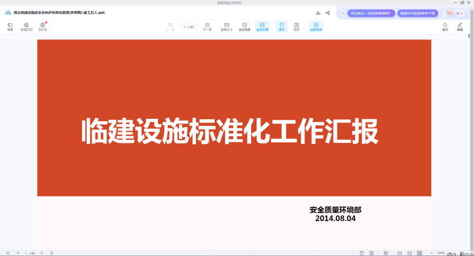Set view to 适合页面 fit page
This screenshot has width=474, height=256.
[x=262, y=27]
